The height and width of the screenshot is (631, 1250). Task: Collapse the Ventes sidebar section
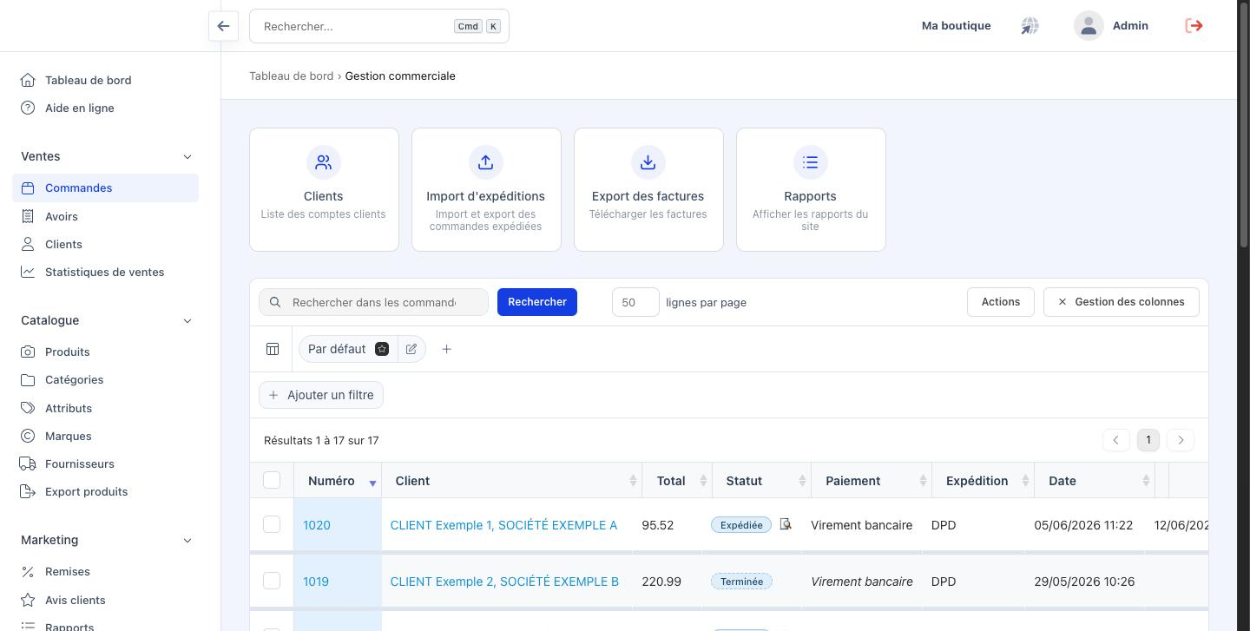tap(187, 156)
